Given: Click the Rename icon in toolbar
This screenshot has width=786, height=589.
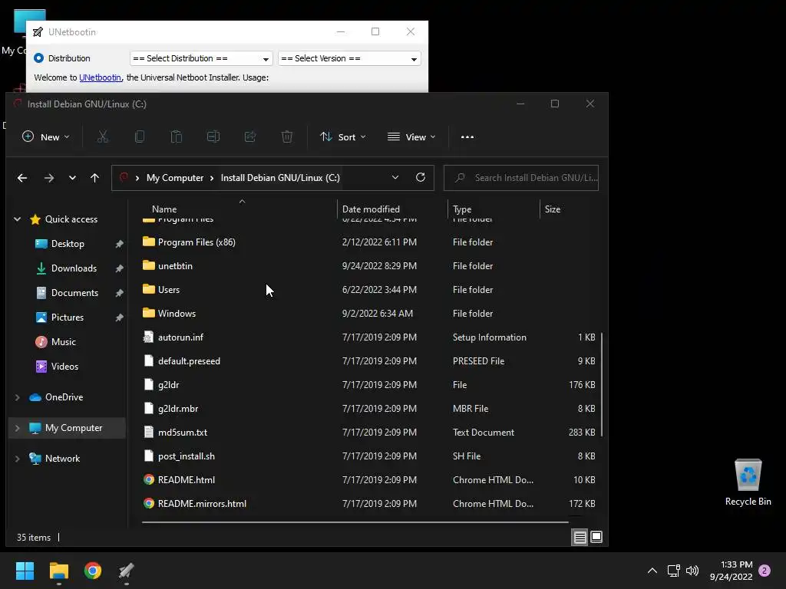Looking at the screenshot, I should tap(213, 137).
